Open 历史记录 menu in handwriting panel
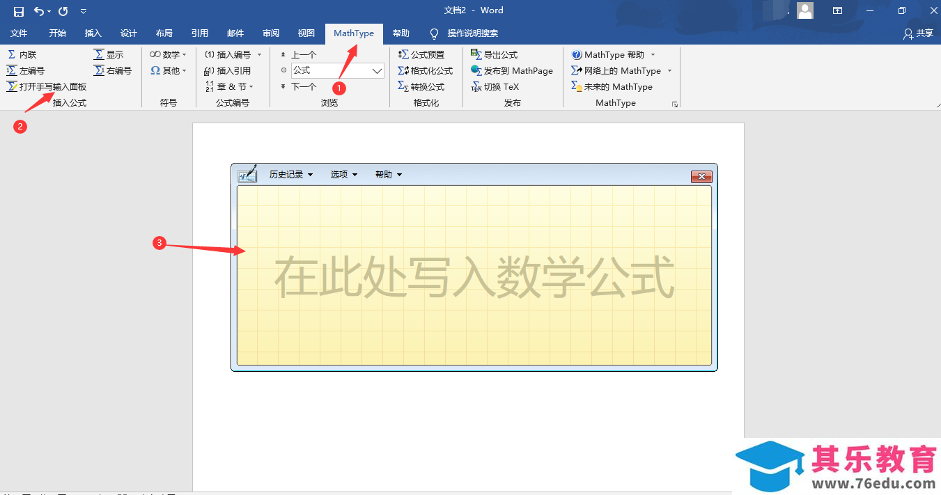 click(291, 175)
